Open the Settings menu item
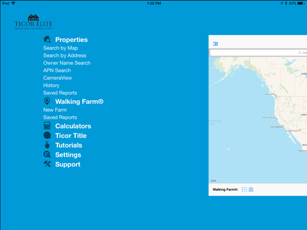The width and height of the screenshot is (307, 230). coord(68,154)
